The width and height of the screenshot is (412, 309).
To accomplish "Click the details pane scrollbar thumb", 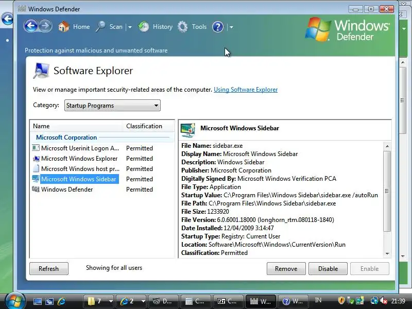I will pyautogui.click(x=387, y=191).
